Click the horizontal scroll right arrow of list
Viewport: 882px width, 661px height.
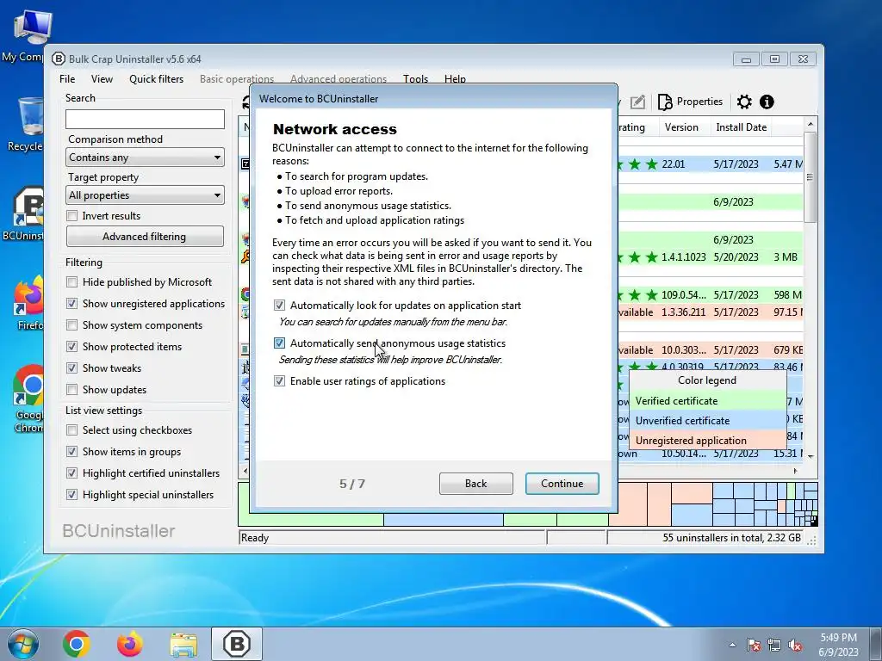click(x=795, y=471)
